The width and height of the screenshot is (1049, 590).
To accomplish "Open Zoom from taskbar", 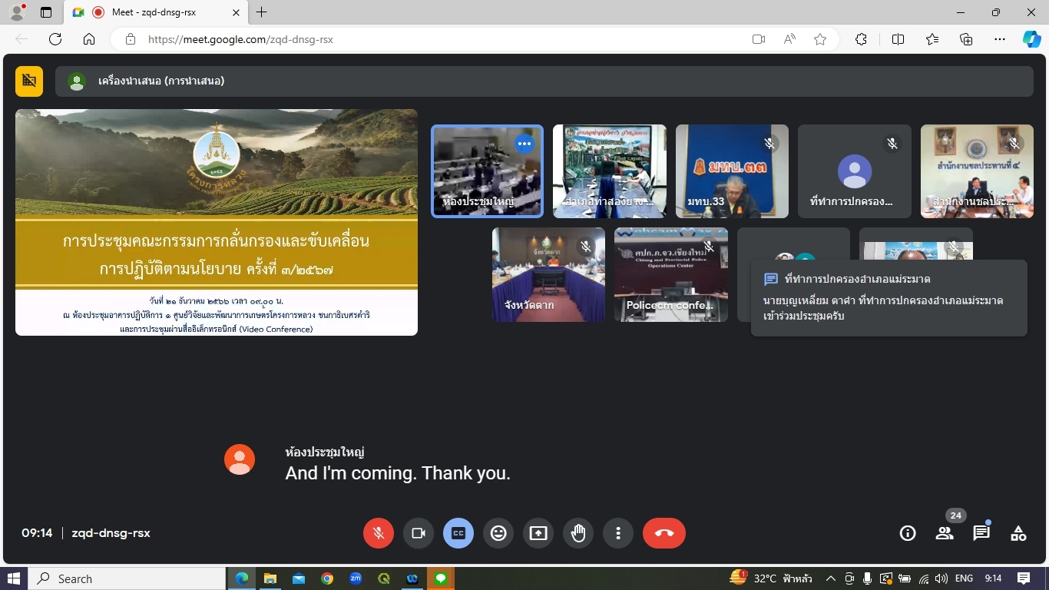I will [356, 578].
